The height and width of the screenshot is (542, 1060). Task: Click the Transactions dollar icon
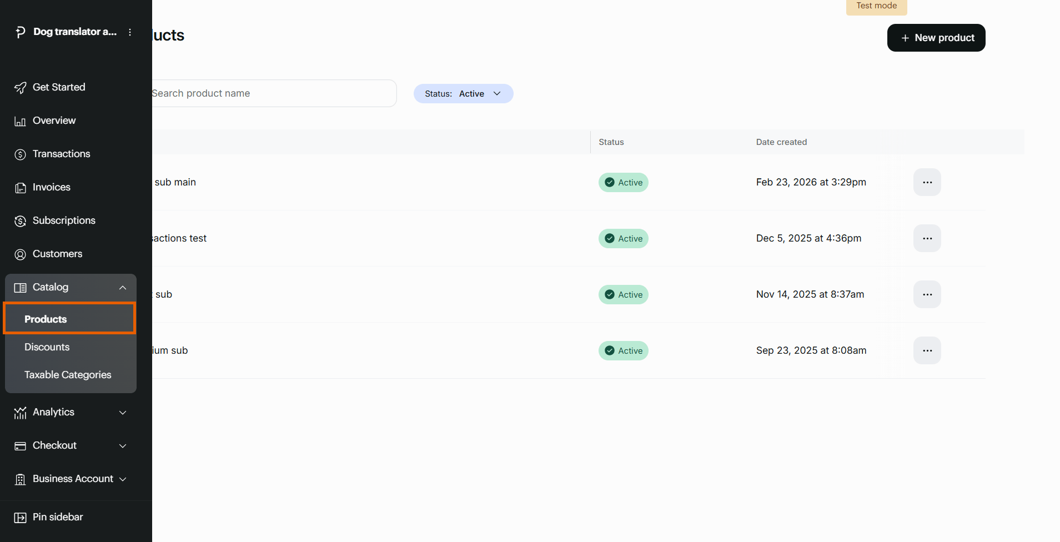pos(21,154)
